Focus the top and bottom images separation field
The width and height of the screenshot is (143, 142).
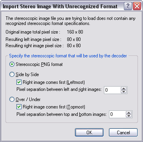click(118, 114)
